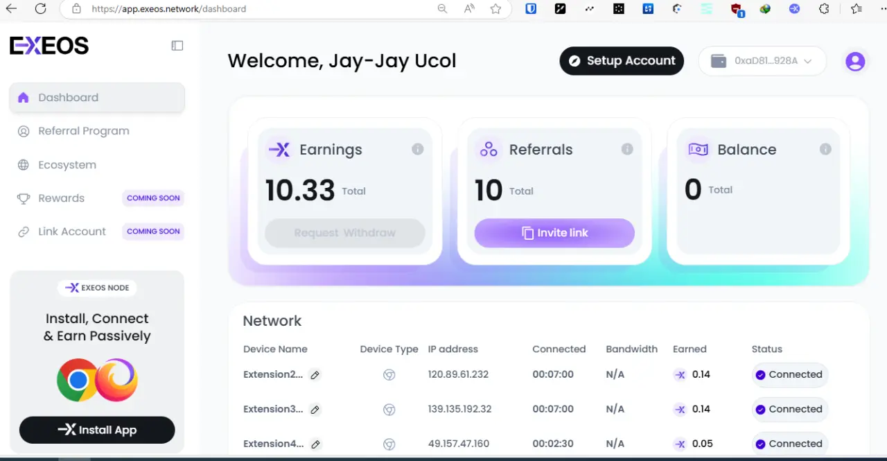Click the Request Withdraw button
This screenshot has width=887, height=461.
345,233
